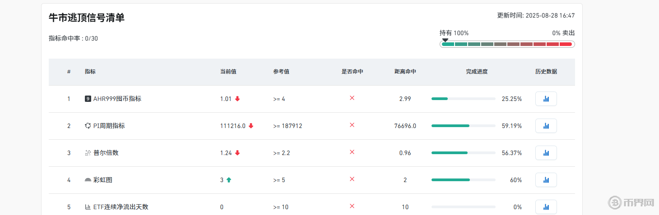The image size is (659, 215).
Task: Open the 彩虹图 indicator link
Action: coord(103,180)
